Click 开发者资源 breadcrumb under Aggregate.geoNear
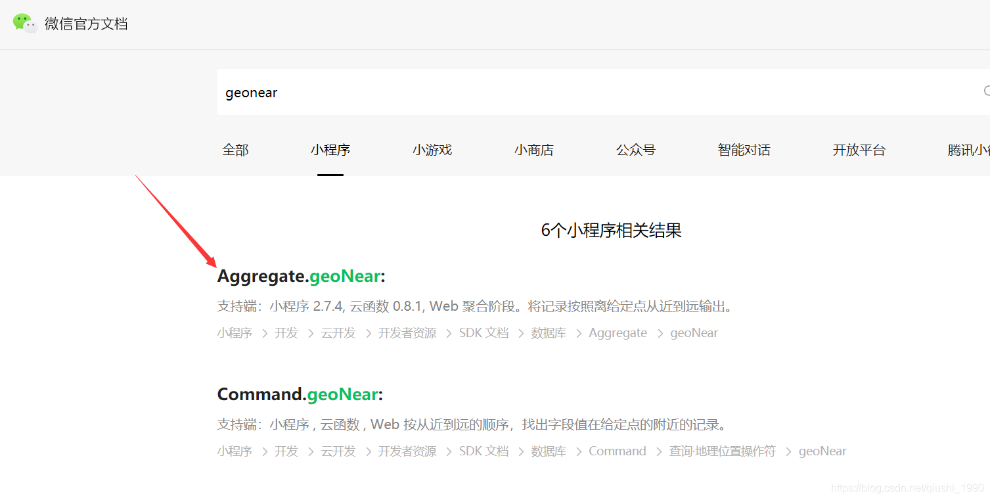The height and width of the screenshot is (500, 990). tap(407, 333)
